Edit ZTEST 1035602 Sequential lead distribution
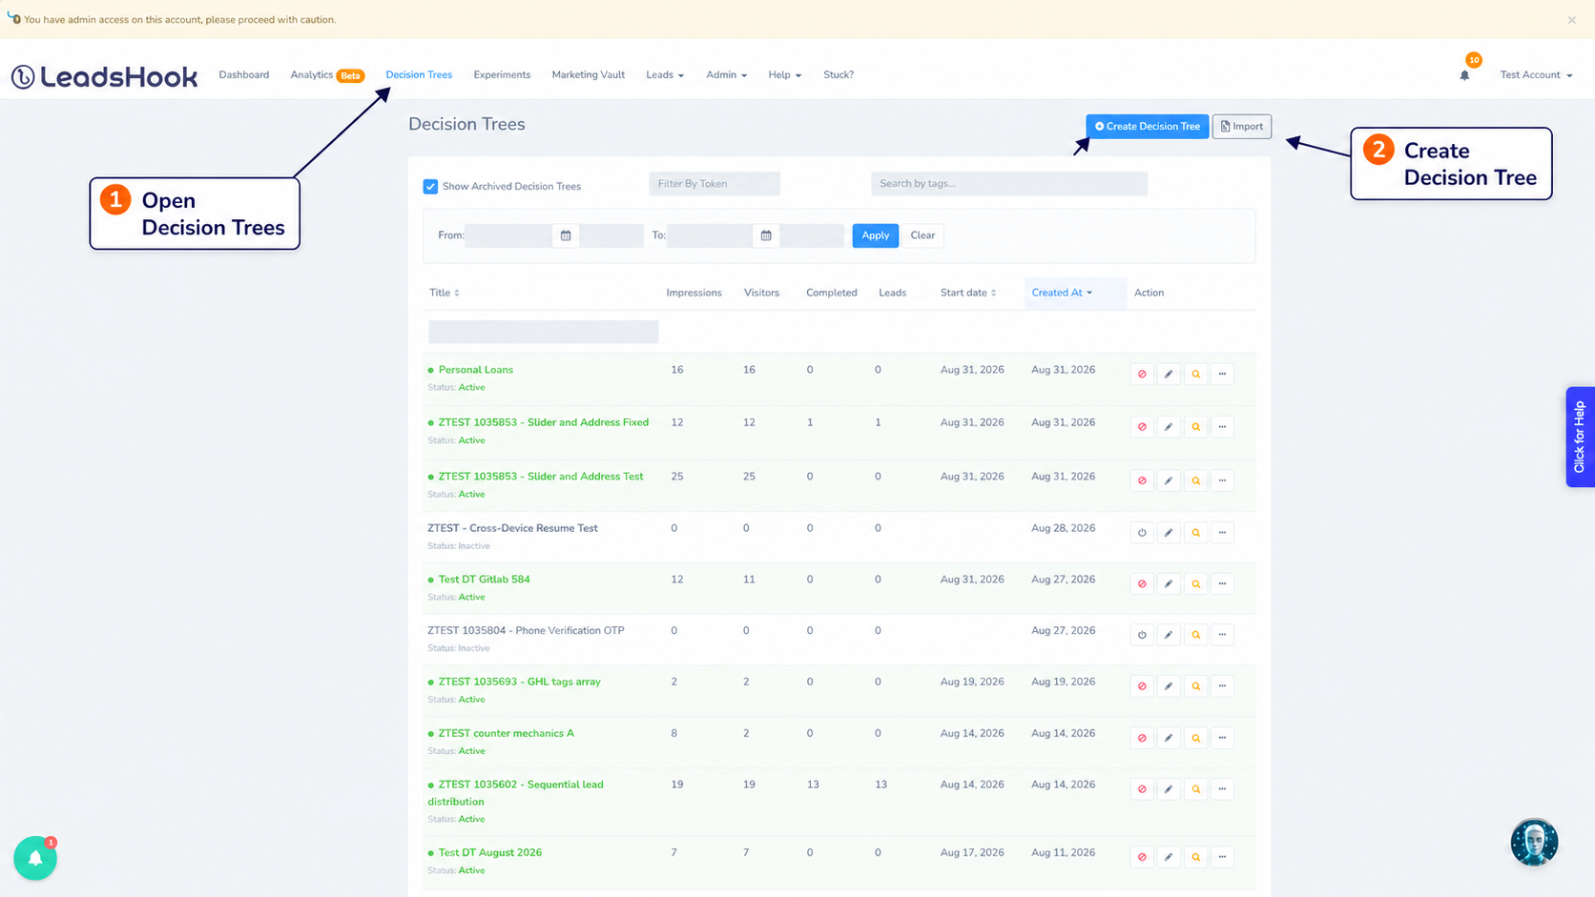The width and height of the screenshot is (1595, 897). (x=1169, y=789)
